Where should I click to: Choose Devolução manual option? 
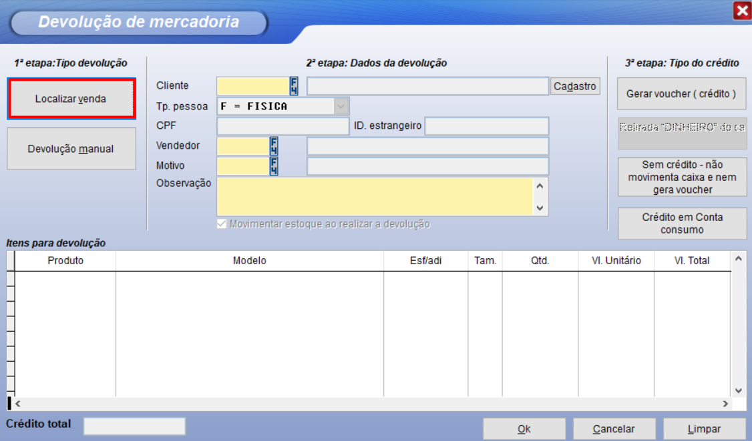(x=71, y=149)
